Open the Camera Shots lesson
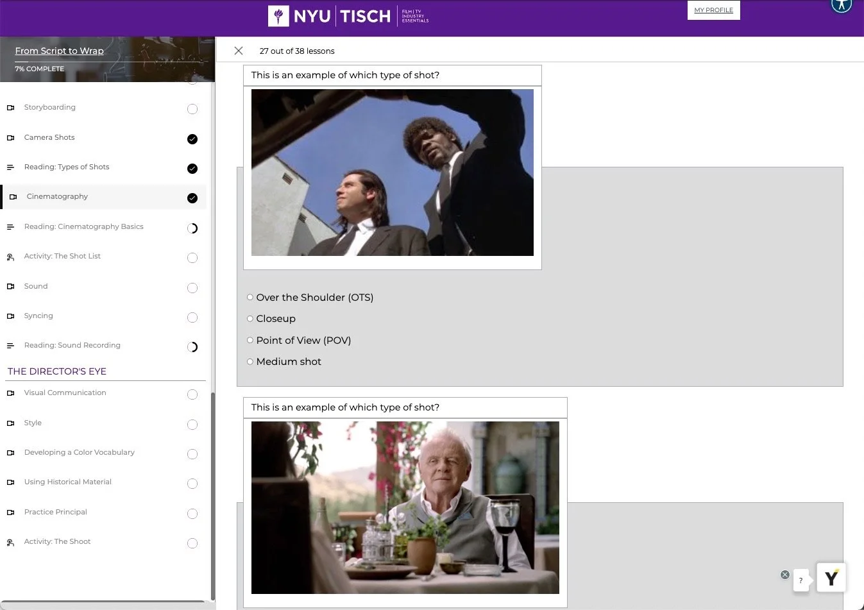 (x=49, y=137)
